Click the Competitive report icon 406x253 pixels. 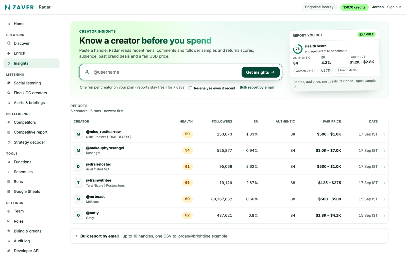[x=9, y=132]
